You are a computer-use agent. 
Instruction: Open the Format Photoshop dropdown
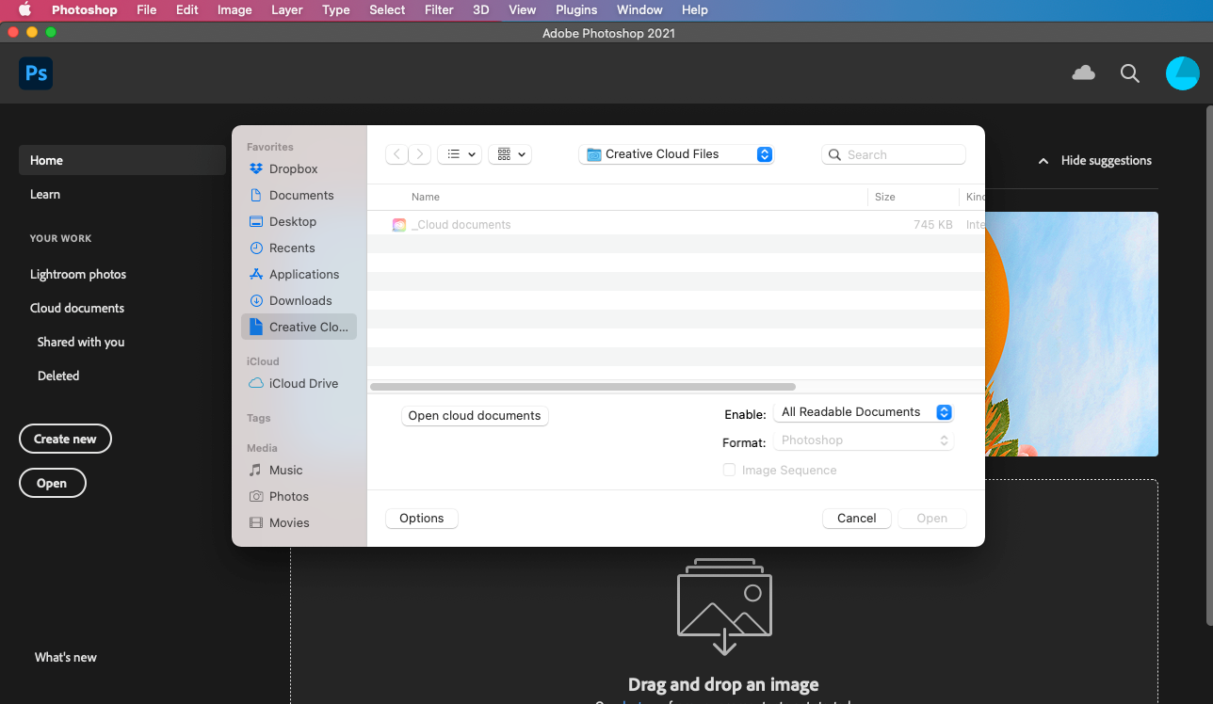[864, 440]
